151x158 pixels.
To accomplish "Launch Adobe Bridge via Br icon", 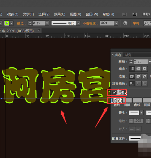I will [x=124, y=14].
